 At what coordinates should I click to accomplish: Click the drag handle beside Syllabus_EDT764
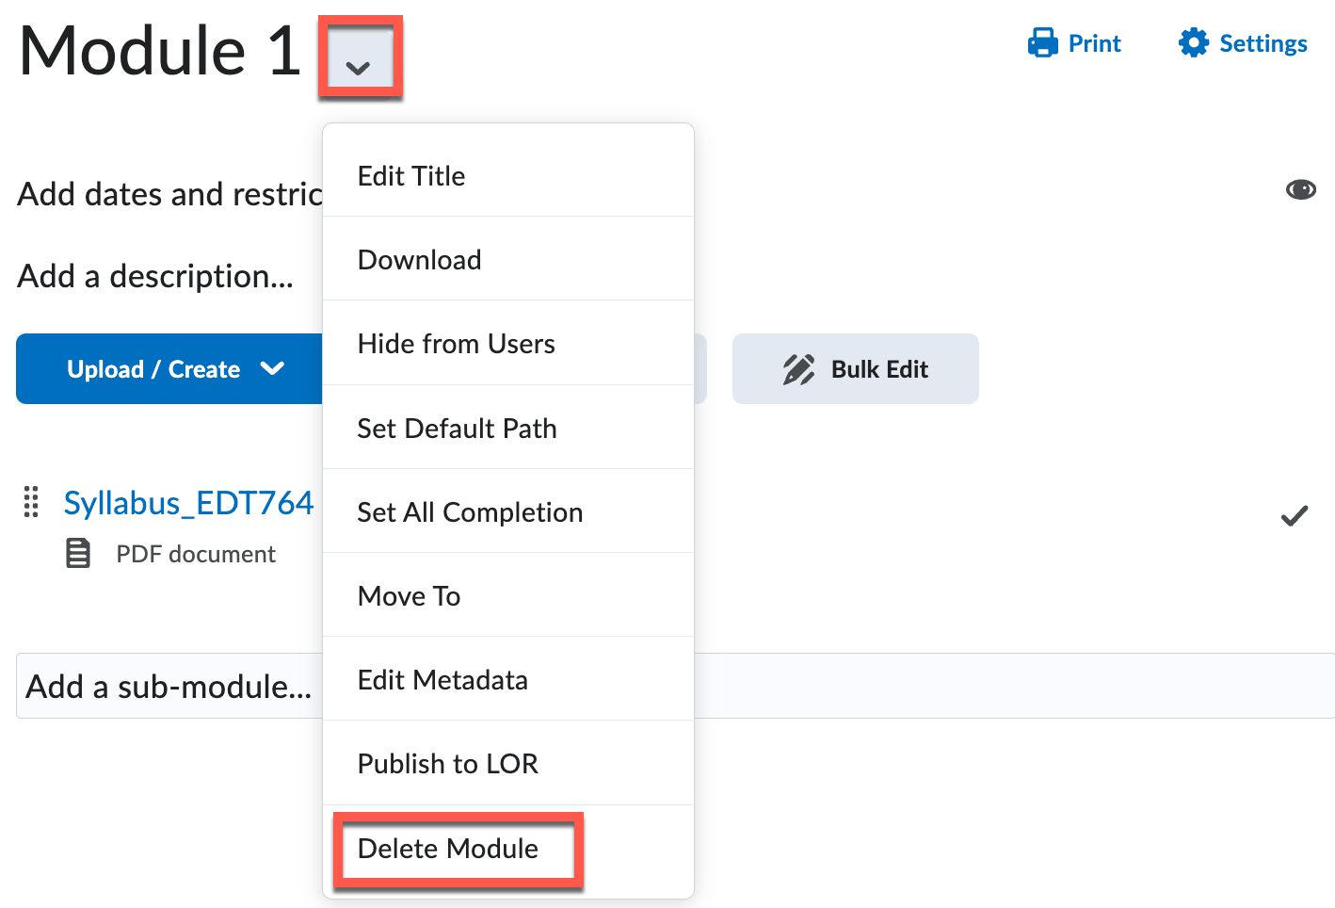(x=30, y=503)
